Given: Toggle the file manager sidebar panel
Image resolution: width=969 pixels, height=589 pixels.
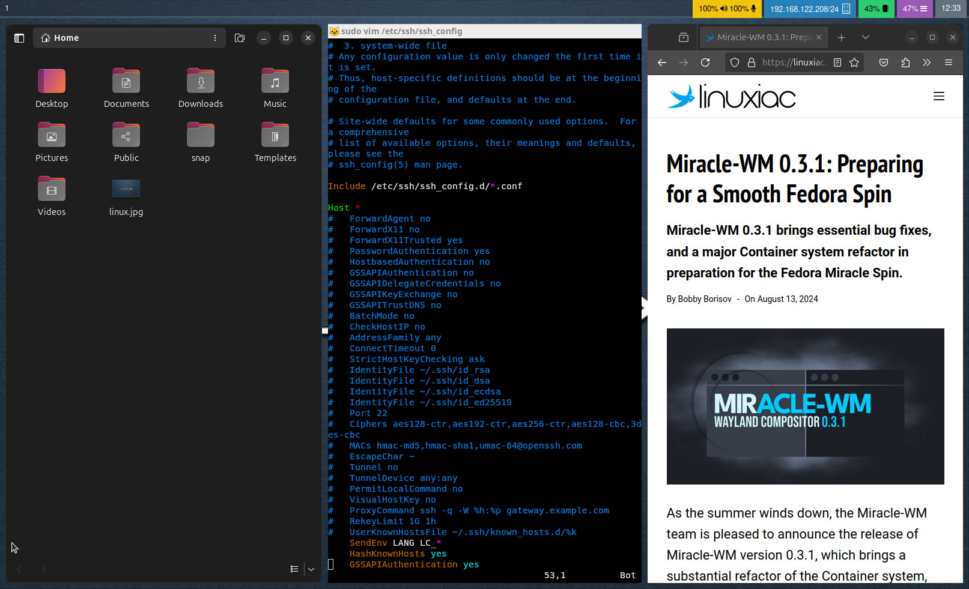Looking at the screenshot, I should (x=19, y=38).
